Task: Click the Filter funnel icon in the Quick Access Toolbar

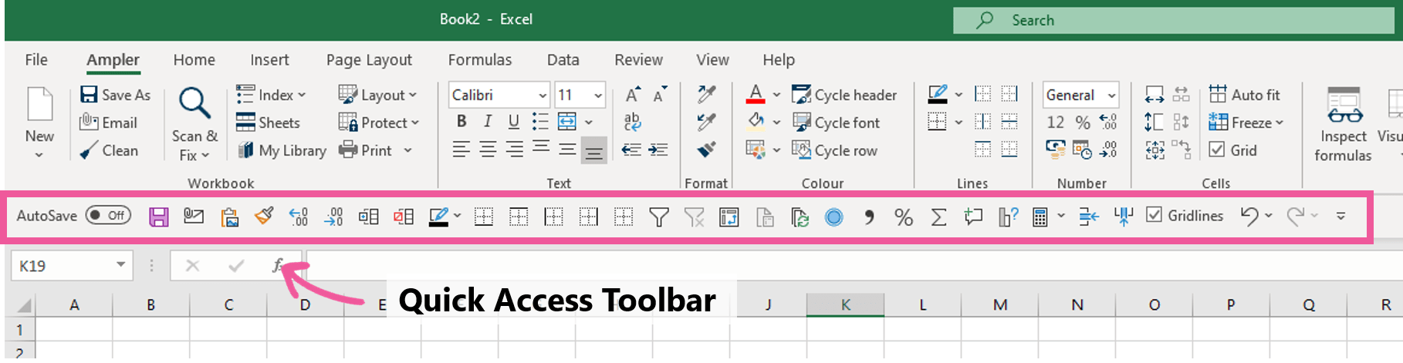Action: pos(658,217)
